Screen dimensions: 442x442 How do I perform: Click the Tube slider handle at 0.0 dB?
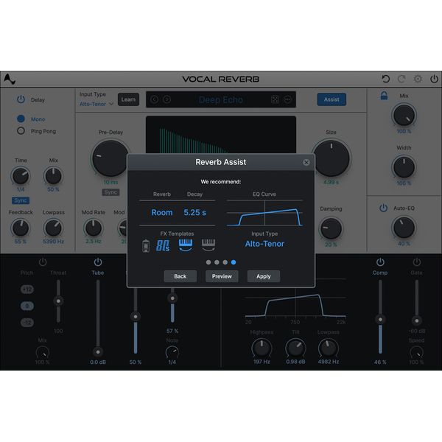click(x=98, y=352)
